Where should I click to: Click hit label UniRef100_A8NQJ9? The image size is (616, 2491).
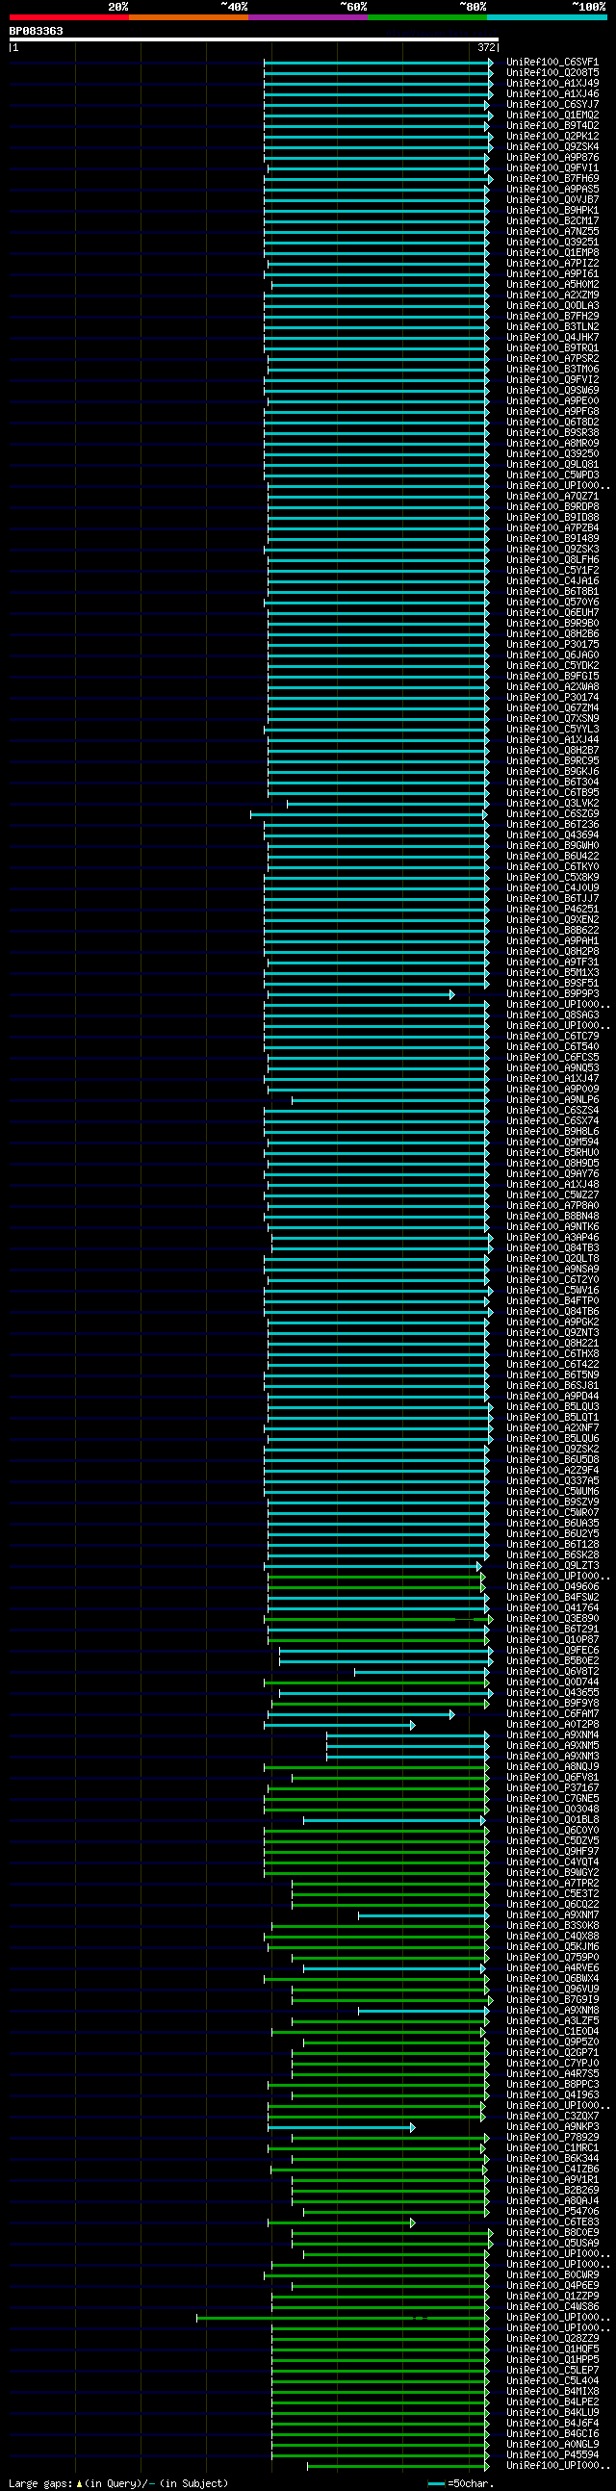552,1767
